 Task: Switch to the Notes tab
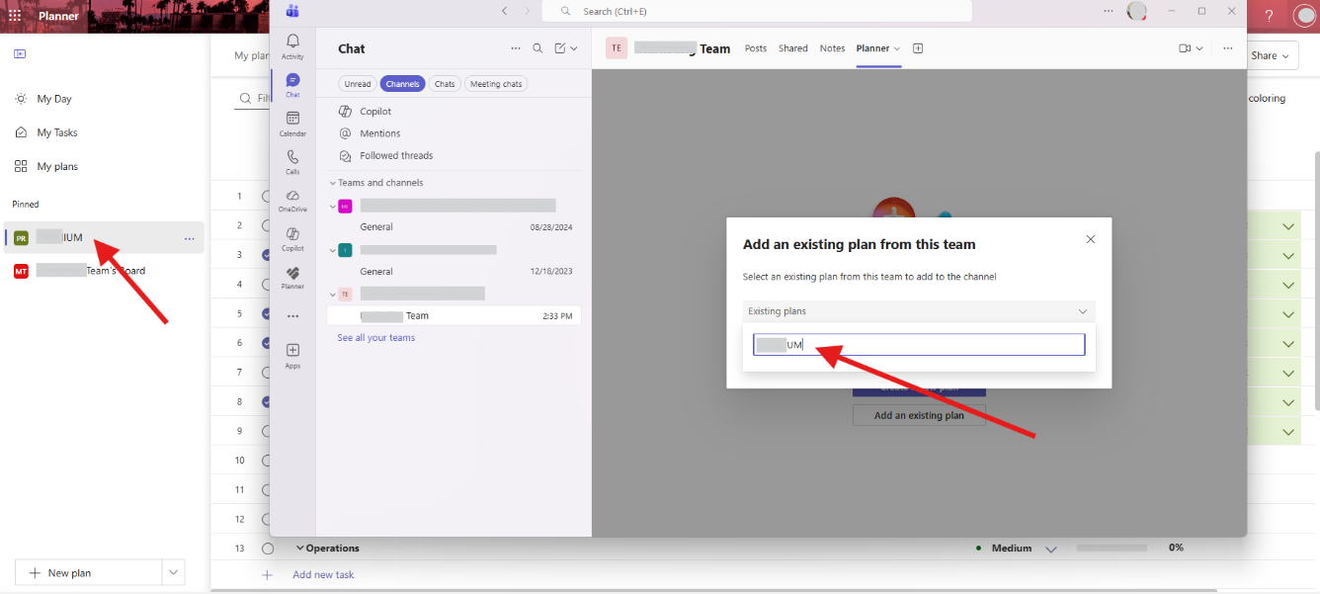pos(833,48)
